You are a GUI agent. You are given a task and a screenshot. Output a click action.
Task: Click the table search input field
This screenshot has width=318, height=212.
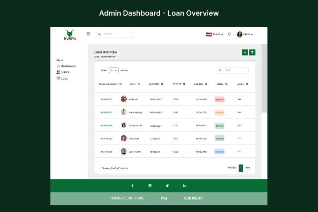pyautogui.click(x=235, y=70)
